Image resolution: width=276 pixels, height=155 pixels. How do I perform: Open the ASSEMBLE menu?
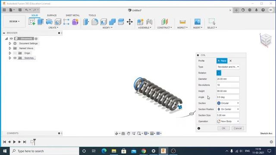pyautogui.click(x=144, y=28)
